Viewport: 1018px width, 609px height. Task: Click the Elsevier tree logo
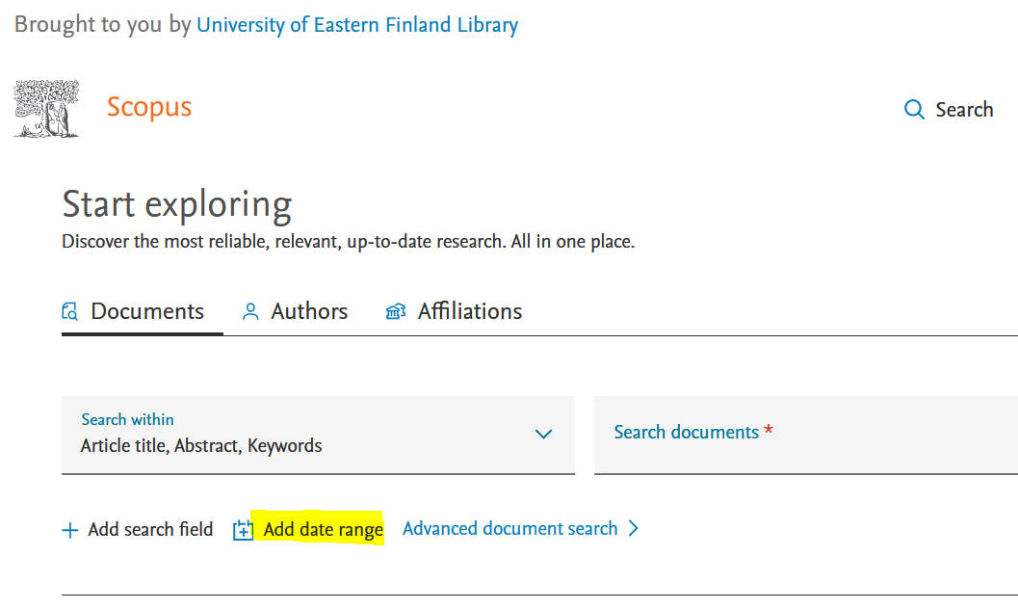[46, 109]
